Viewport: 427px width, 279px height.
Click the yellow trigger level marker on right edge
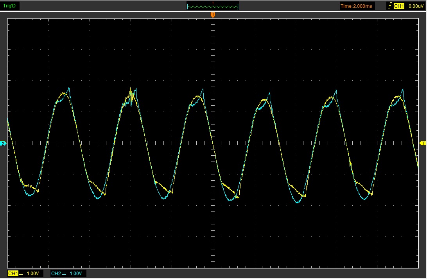(423, 144)
